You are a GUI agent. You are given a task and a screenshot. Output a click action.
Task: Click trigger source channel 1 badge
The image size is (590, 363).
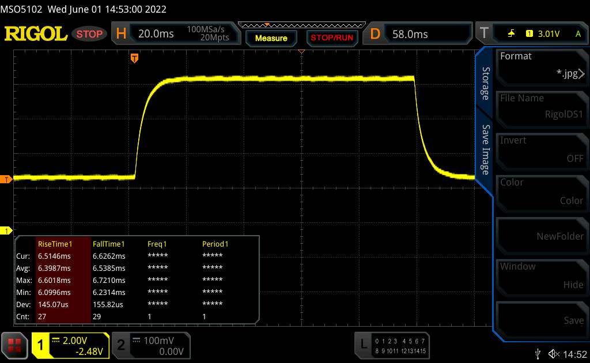(x=529, y=34)
